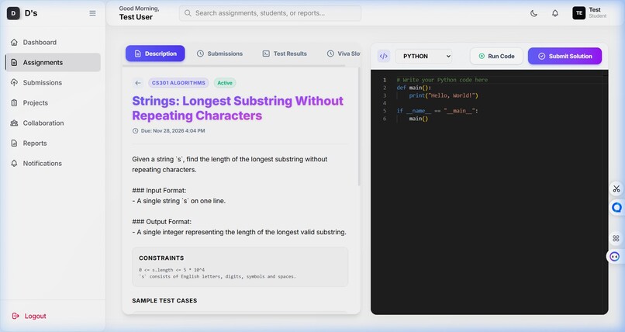This screenshot has height=332, width=625.
Task: Click the blue chat bubble icon on right edge
Action: pyautogui.click(x=616, y=207)
